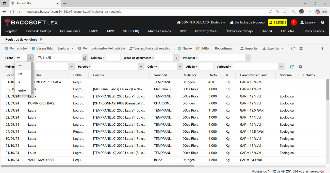This screenshot has width=330, height=173.
Task: Click the Nuevo button
Action: (185, 49)
